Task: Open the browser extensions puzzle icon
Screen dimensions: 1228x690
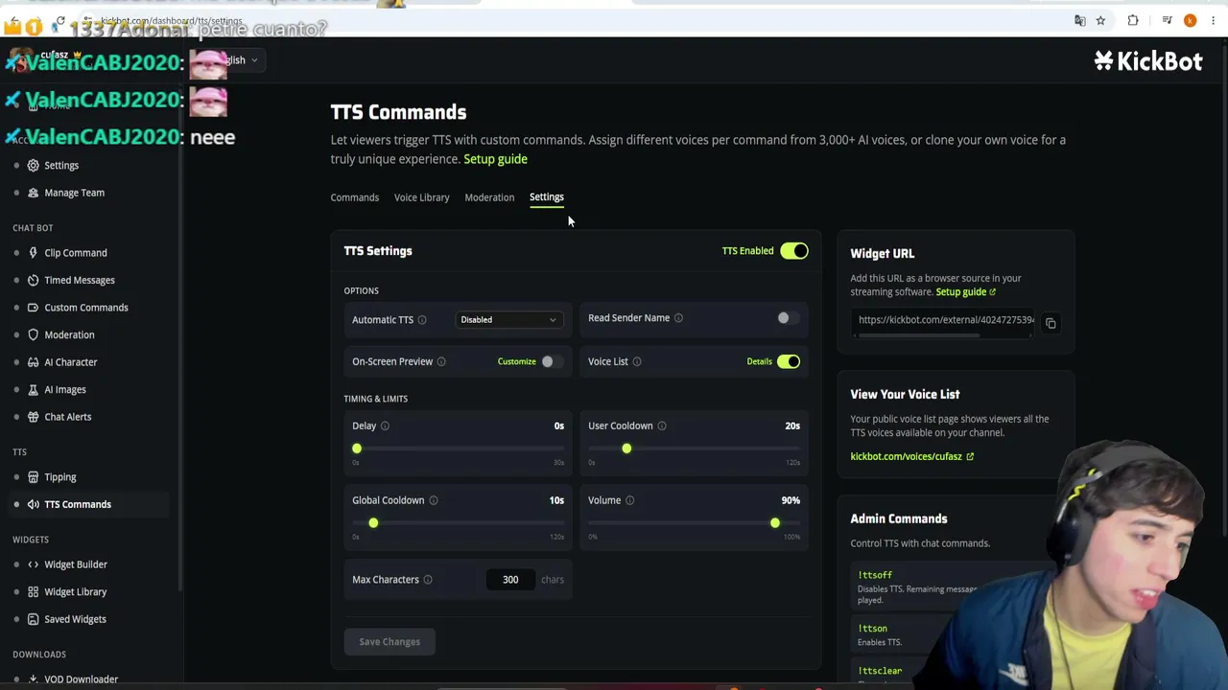Action: pyautogui.click(x=1133, y=20)
